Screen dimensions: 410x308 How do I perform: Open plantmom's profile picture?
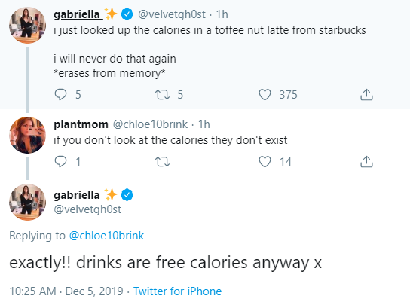[27, 135]
